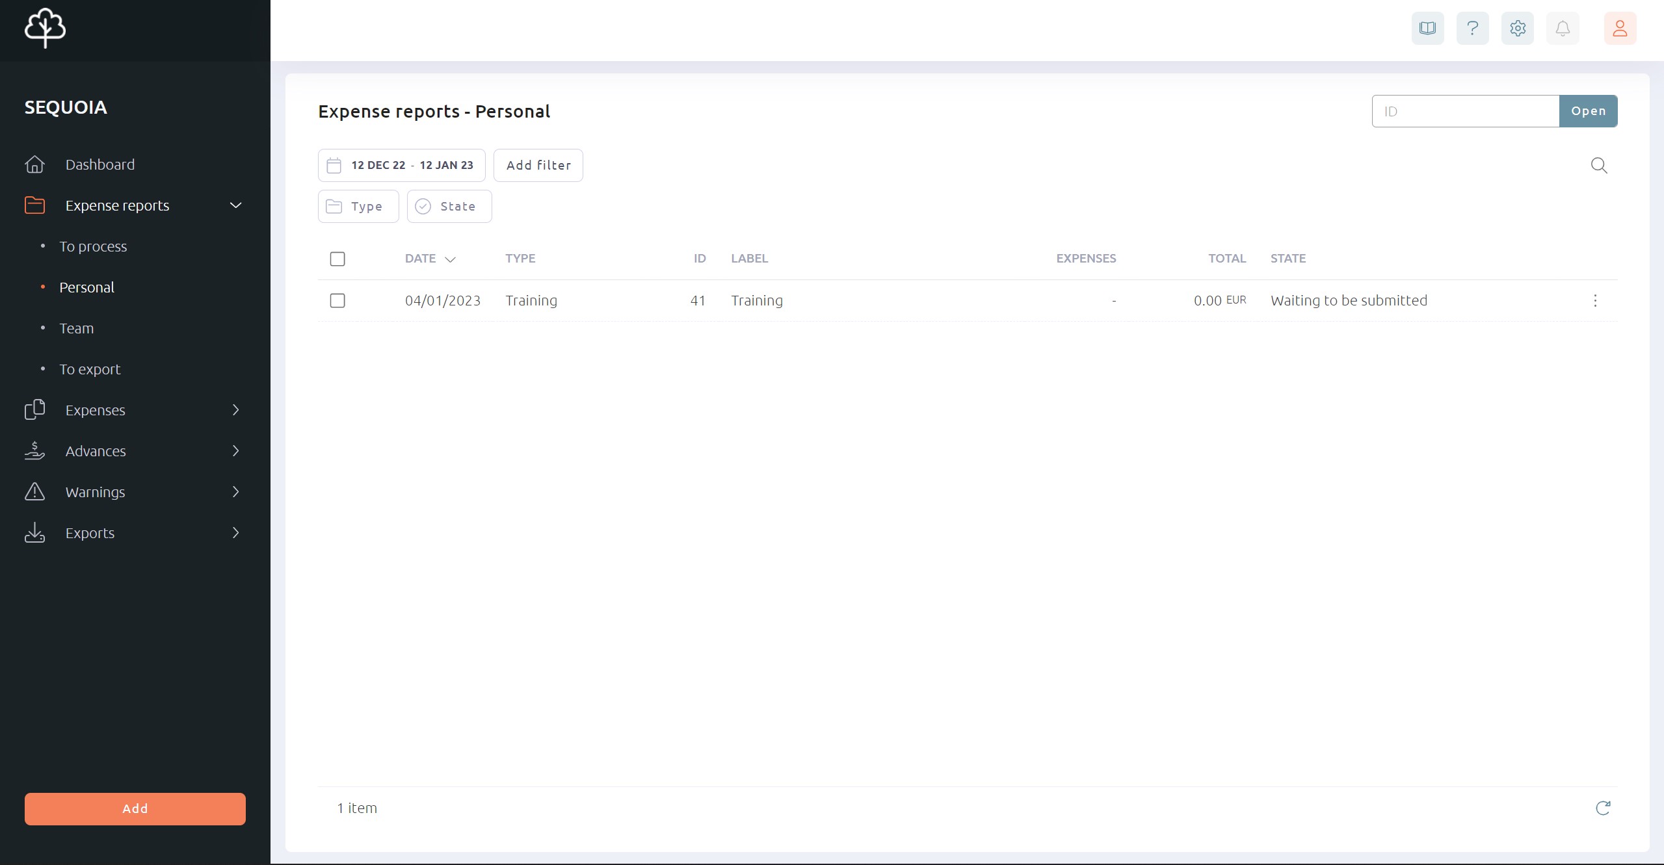The width and height of the screenshot is (1664, 865).
Task: Open the settings gear icon
Action: click(x=1517, y=29)
